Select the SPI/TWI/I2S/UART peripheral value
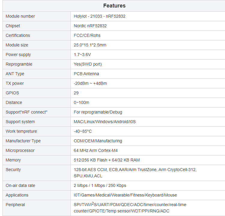 pos(130,208)
